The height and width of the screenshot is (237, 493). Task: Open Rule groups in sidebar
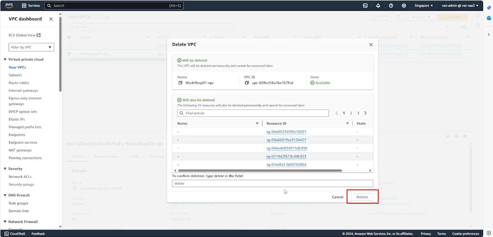(x=18, y=203)
